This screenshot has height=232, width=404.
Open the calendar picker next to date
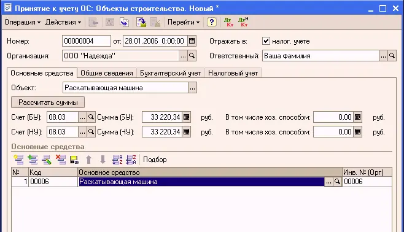pyautogui.click(x=192, y=41)
